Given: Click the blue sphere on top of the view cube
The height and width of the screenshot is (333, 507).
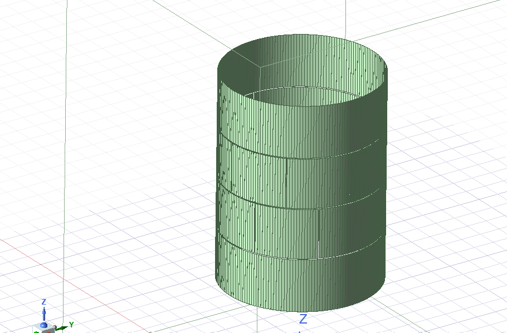Looking at the screenshot, I should pos(43,325).
